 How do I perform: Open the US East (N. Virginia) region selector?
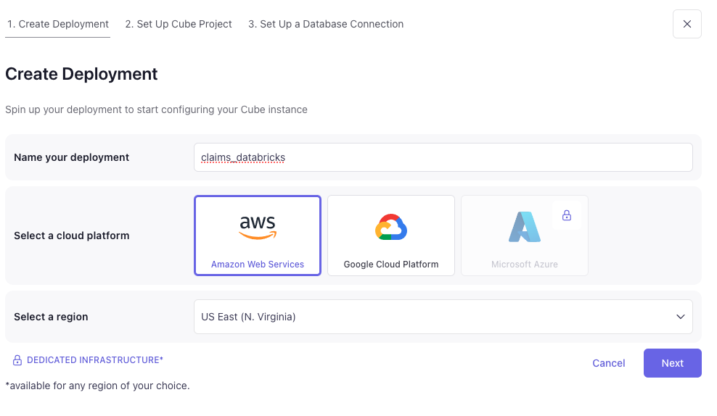tap(443, 317)
